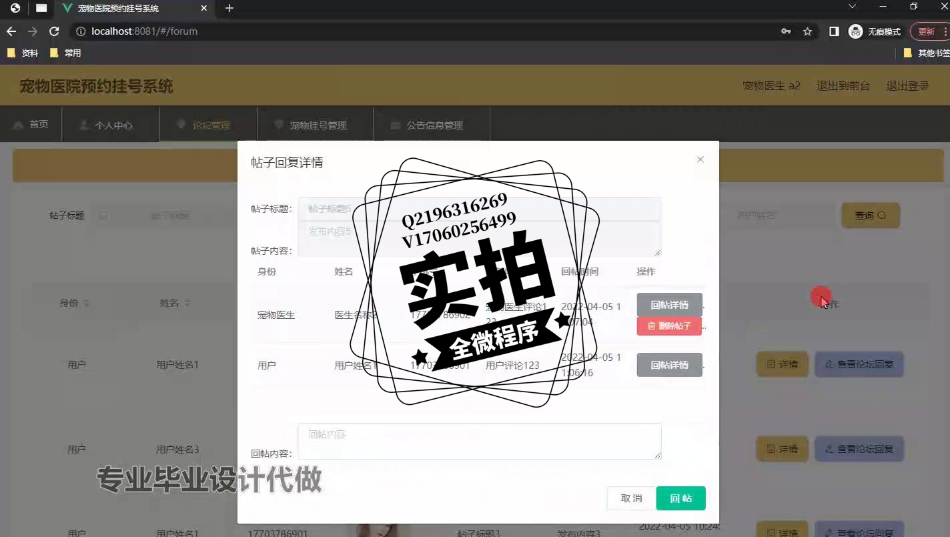
Task: Open the tab search chevron
Action: 852,7
